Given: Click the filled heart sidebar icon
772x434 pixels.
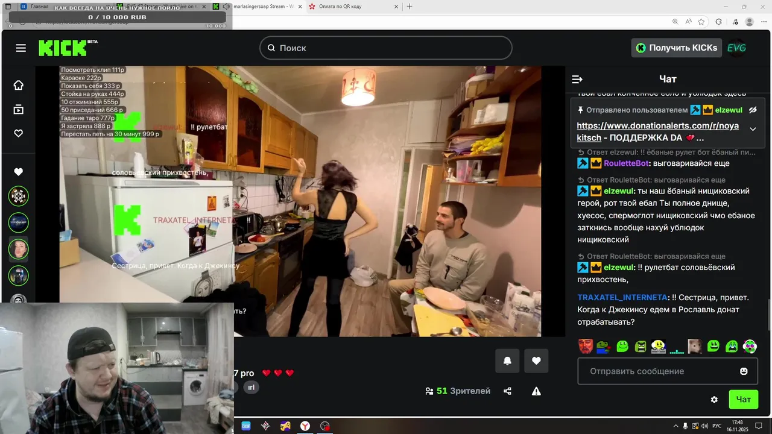Looking at the screenshot, I should pyautogui.click(x=19, y=172).
